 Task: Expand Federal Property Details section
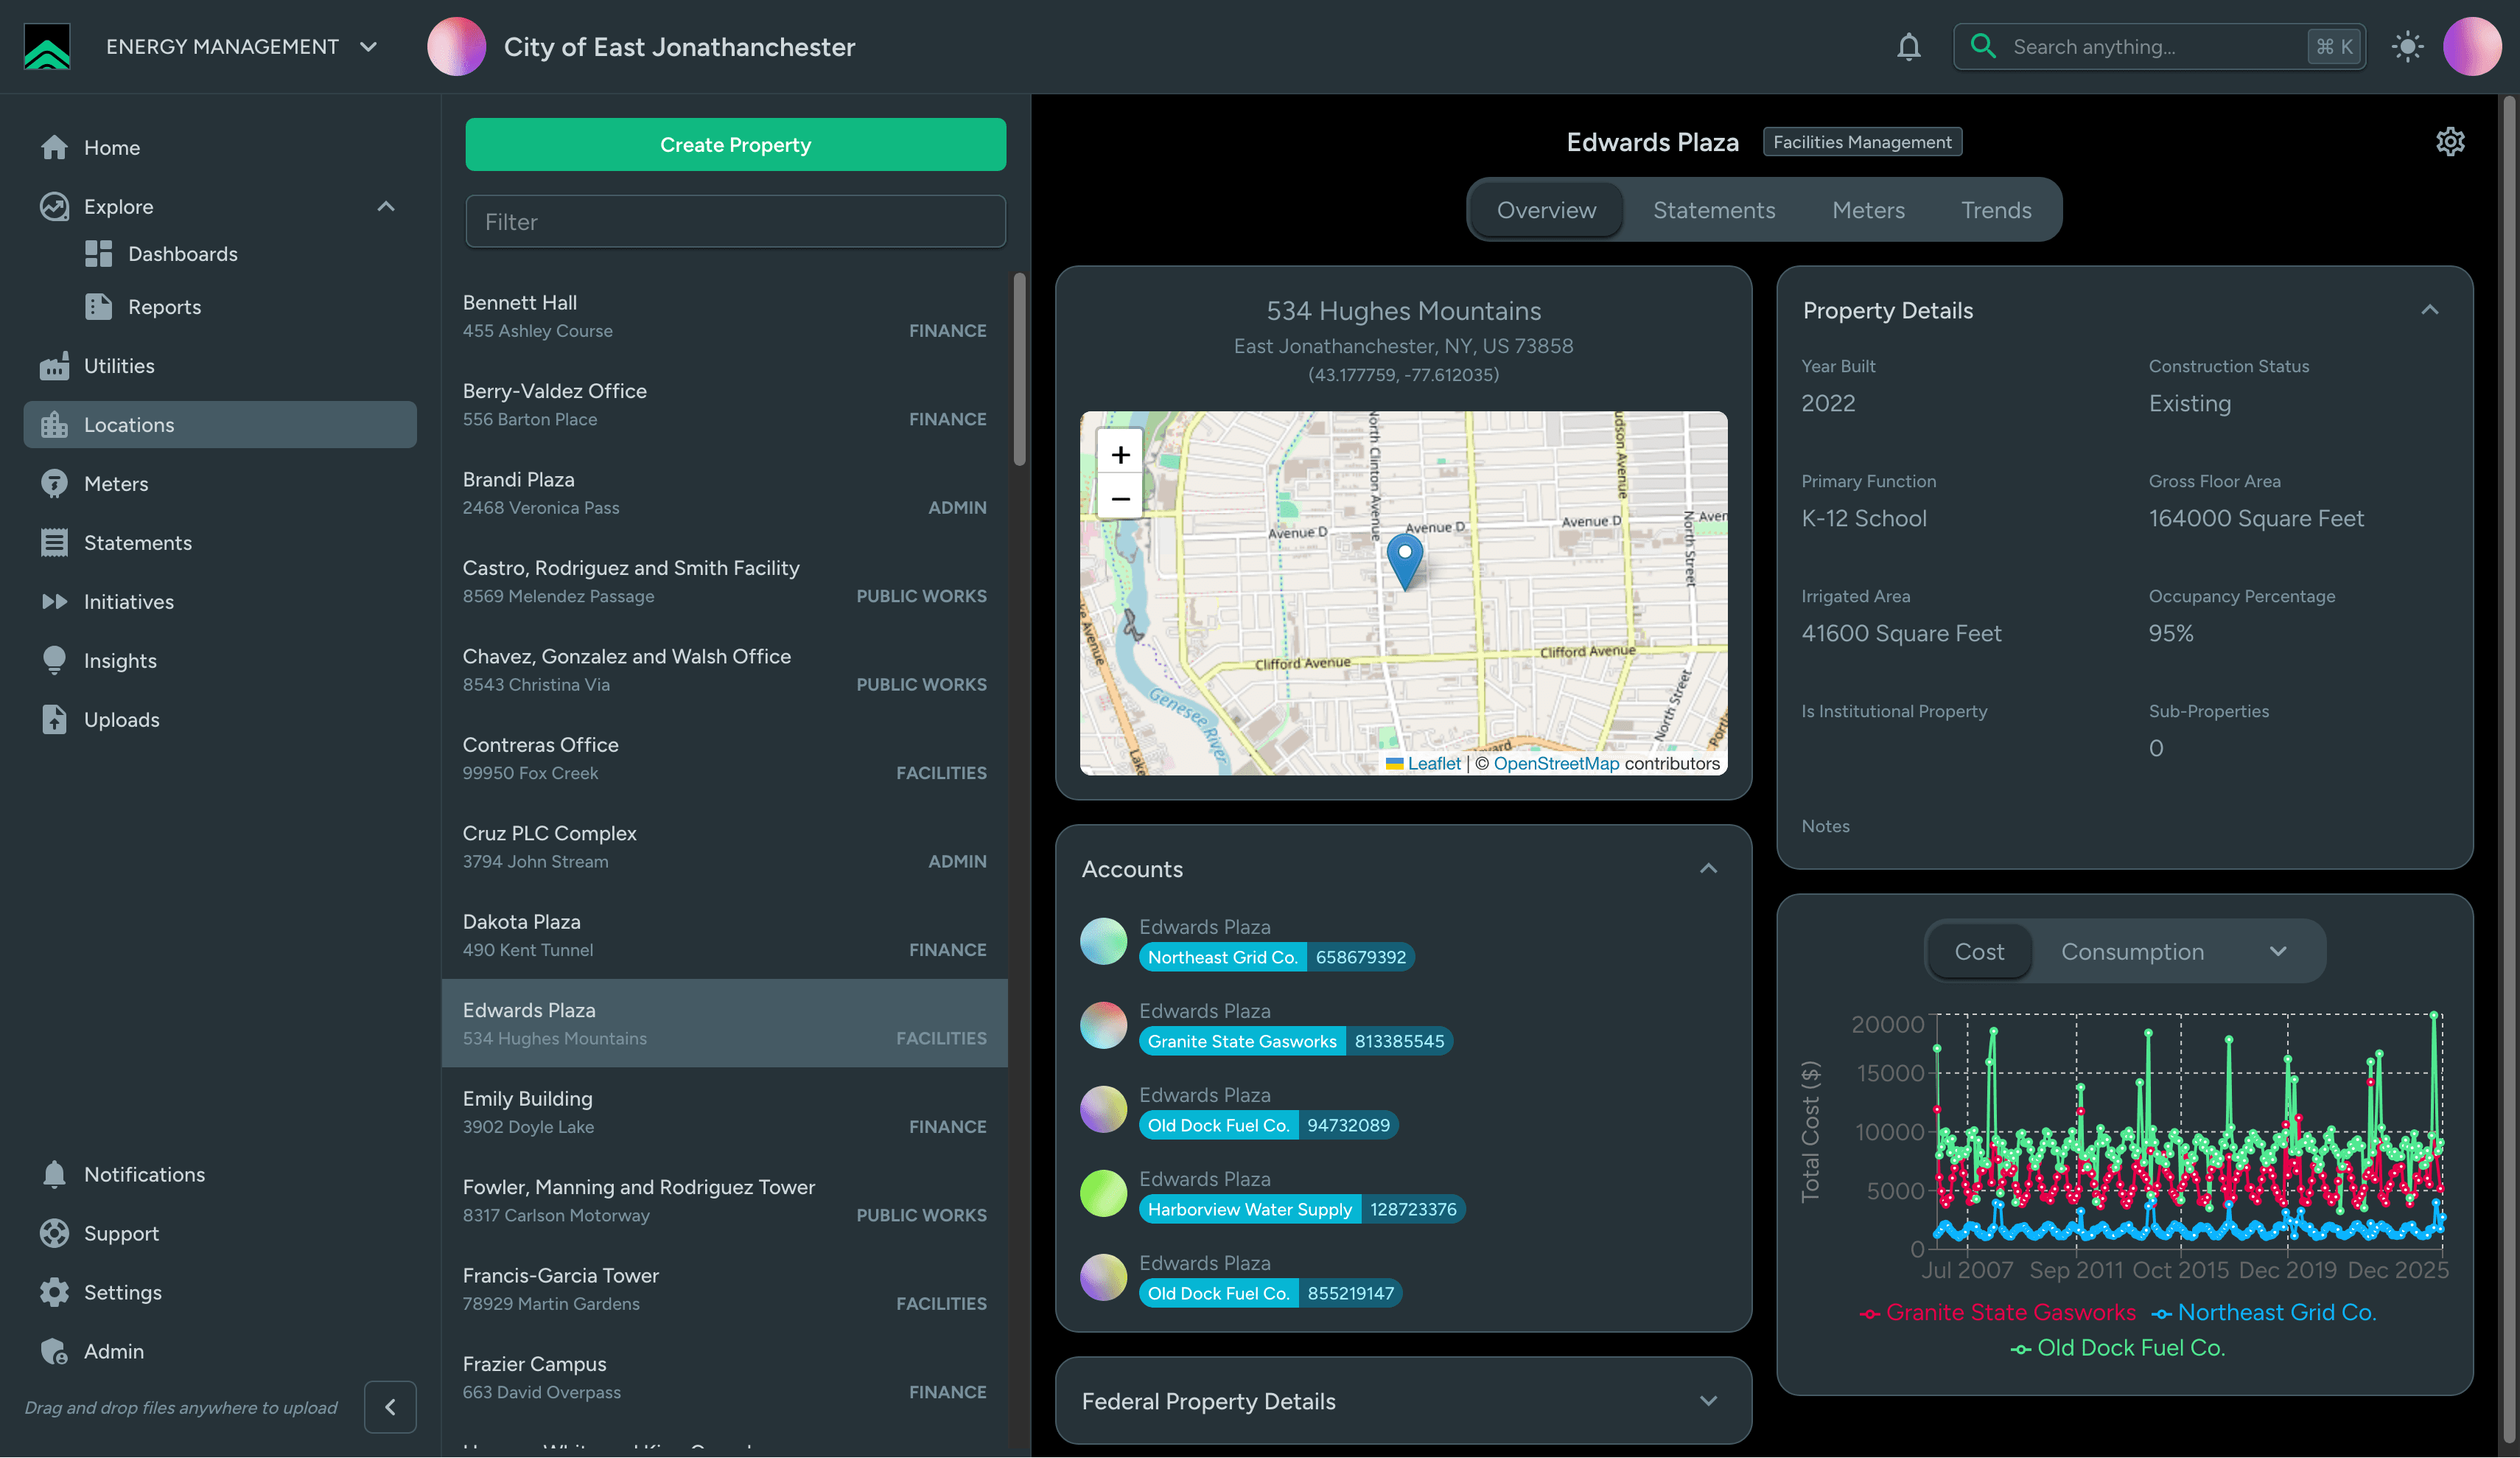(x=1707, y=1401)
